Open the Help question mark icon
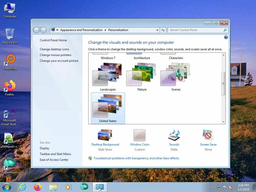Image resolution: width=256 pixels, height=192 pixels. pos(226,37)
